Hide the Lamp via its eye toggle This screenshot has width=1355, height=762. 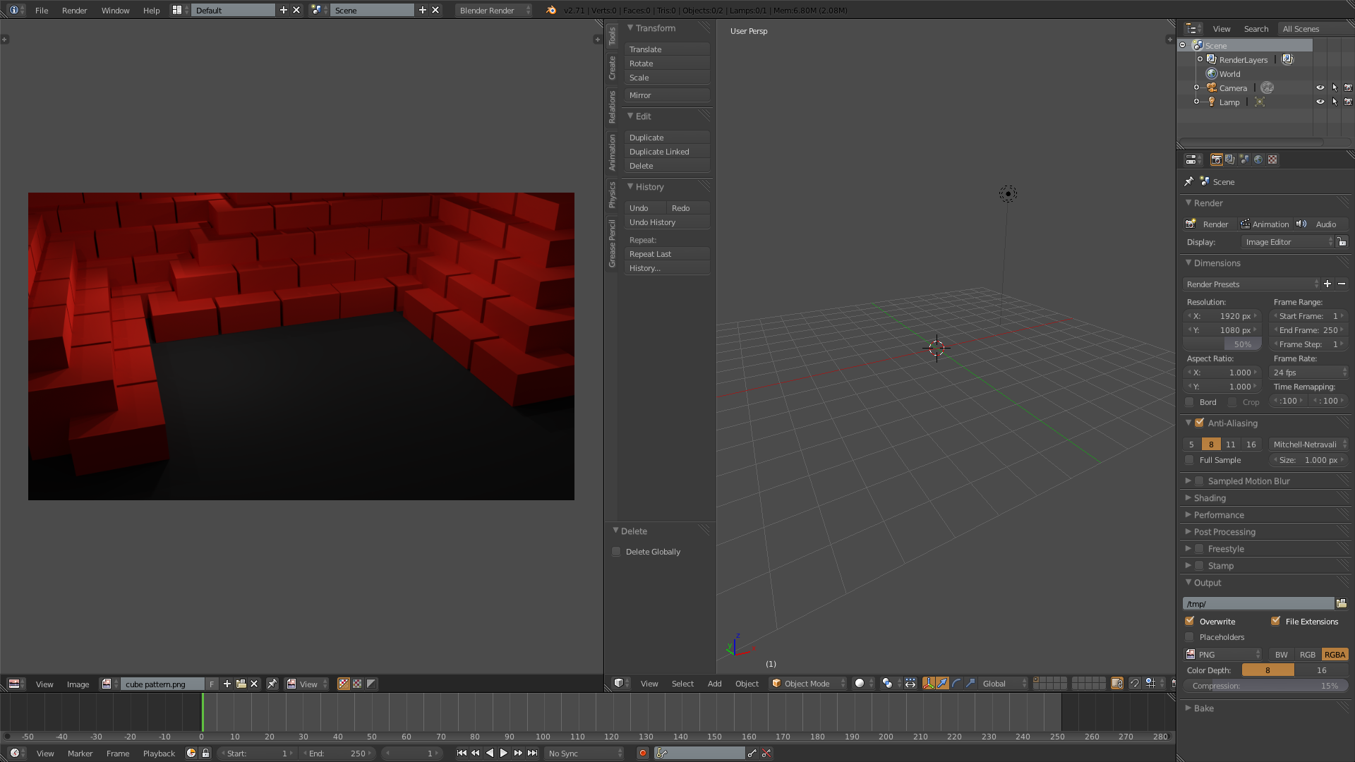tap(1320, 102)
